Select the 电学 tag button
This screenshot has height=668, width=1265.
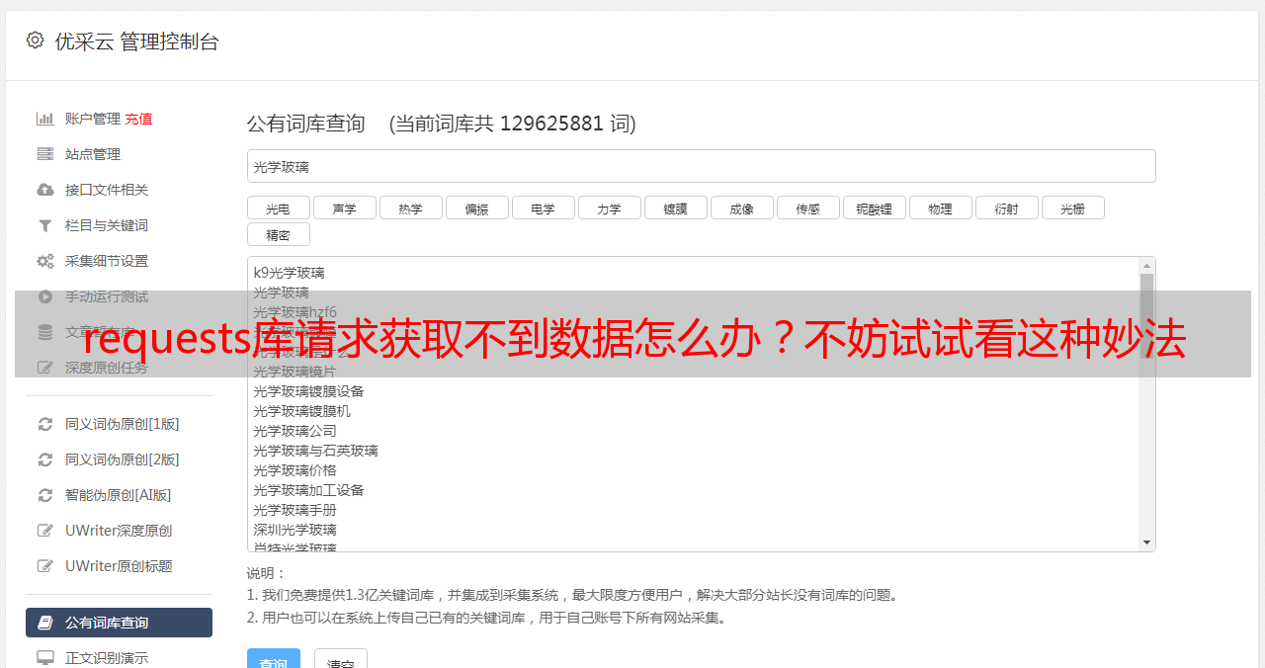[x=543, y=208]
